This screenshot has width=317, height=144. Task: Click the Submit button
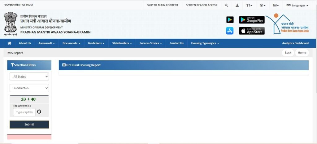click(29, 124)
